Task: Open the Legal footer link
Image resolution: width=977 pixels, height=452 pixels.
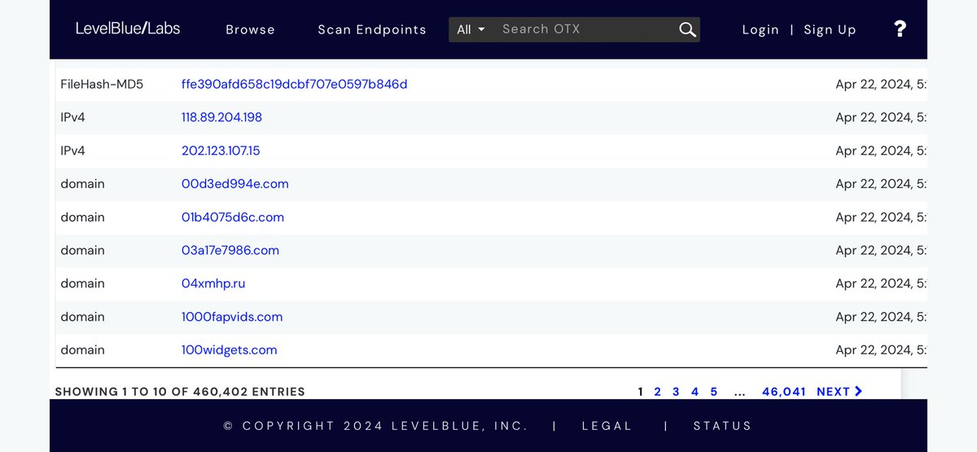Action: 607,426
